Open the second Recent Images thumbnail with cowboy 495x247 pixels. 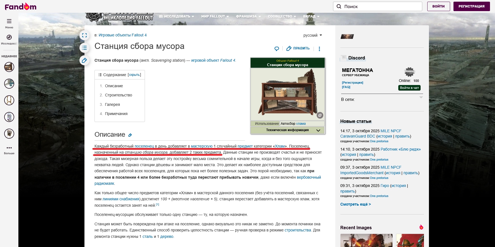410,240
